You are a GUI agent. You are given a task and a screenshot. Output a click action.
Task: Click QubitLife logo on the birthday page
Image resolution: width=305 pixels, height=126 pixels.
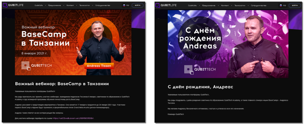(166, 5)
